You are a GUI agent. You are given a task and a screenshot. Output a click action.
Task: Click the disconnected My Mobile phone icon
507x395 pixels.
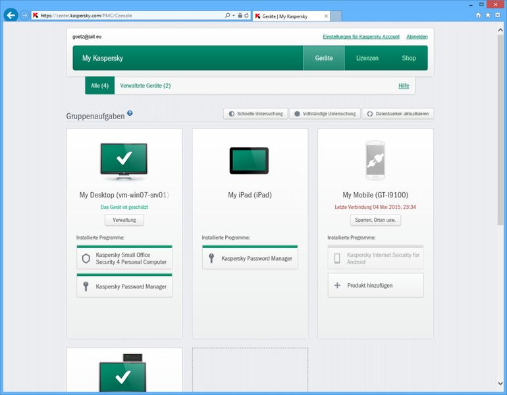pos(375,160)
